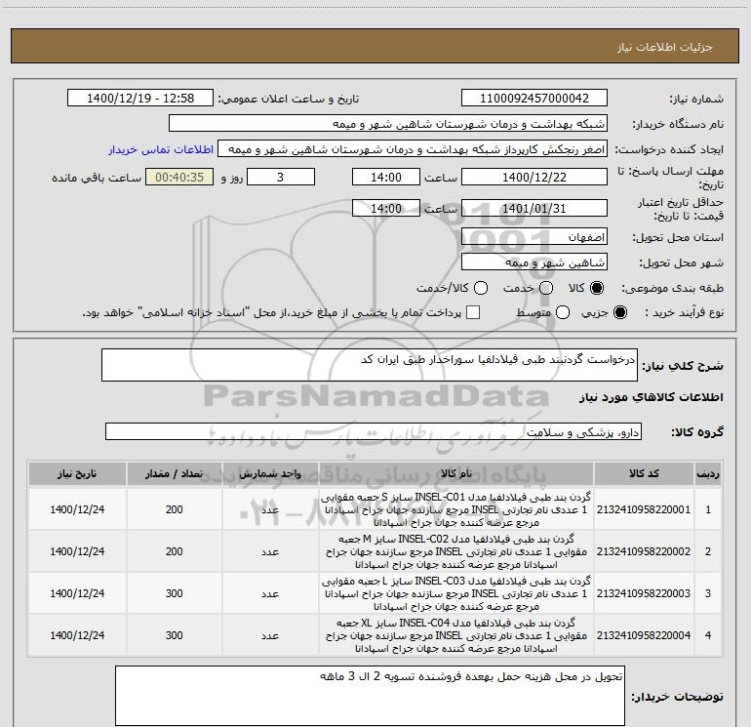Image resolution: width=751 pixels, height=727 pixels.
Task: Click quantity 200 in the INSEL-C01 row
Action: tap(175, 509)
